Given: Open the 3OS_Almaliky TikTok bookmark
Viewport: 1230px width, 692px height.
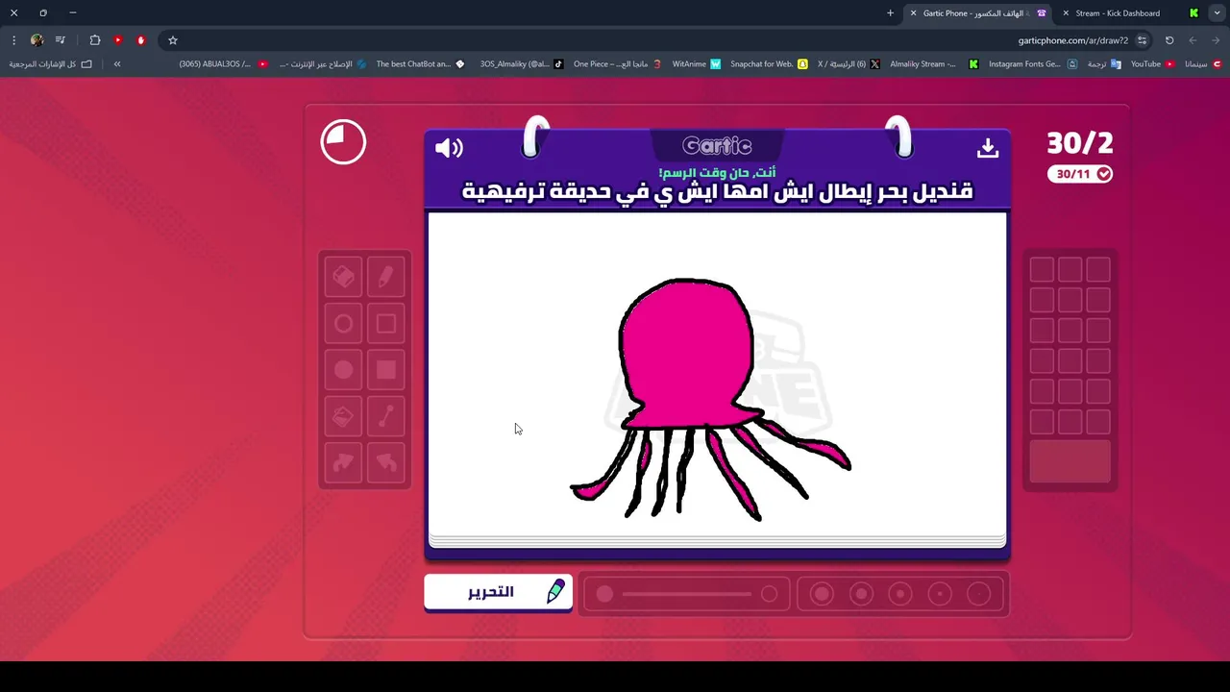Looking at the screenshot, I should [522, 64].
